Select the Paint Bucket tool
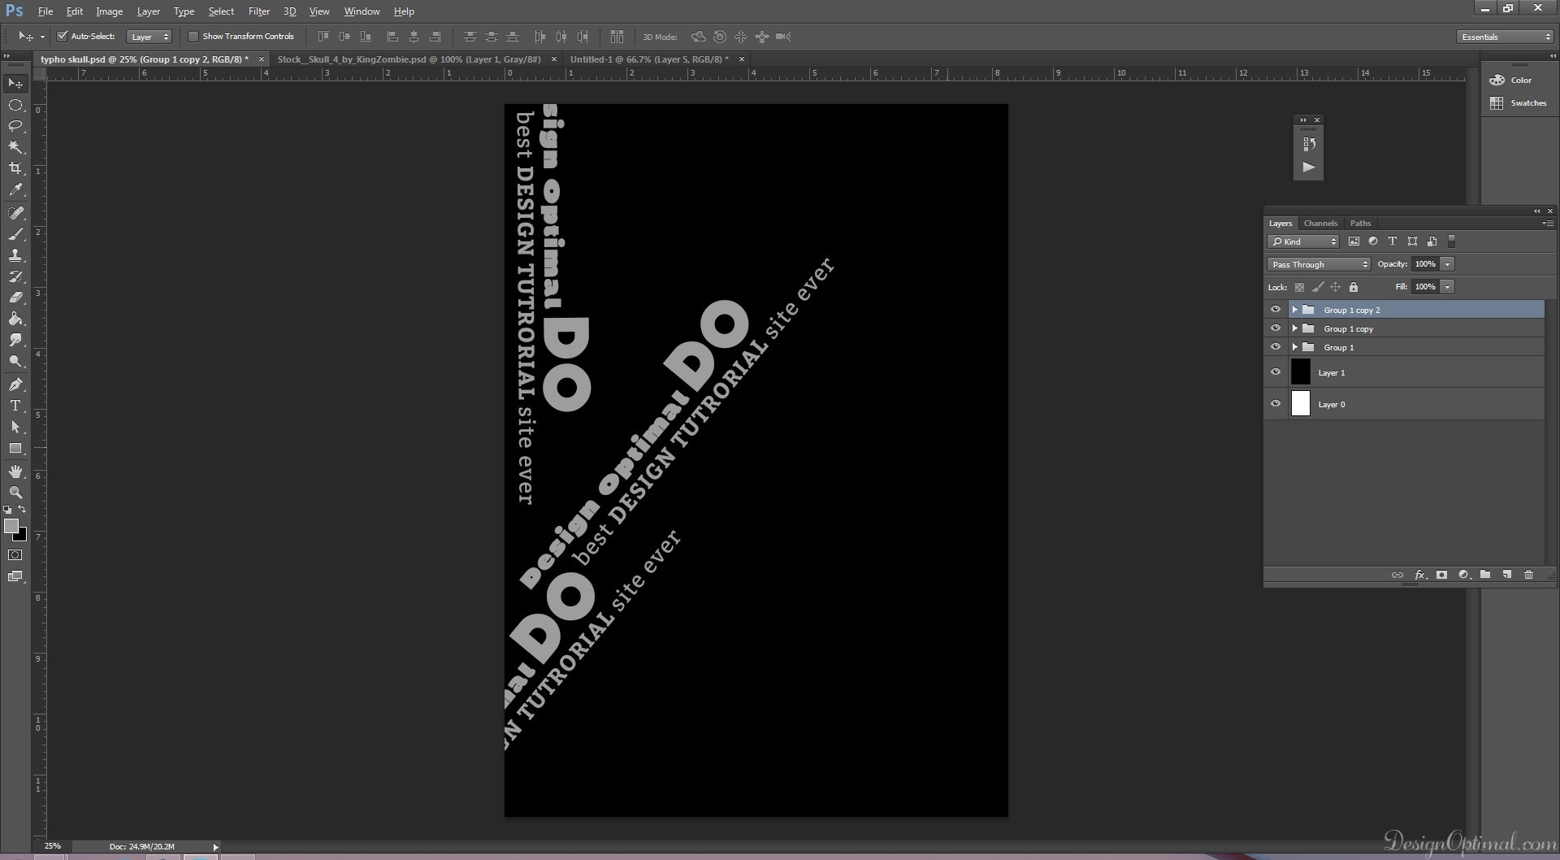1560x860 pixels. 15,319
